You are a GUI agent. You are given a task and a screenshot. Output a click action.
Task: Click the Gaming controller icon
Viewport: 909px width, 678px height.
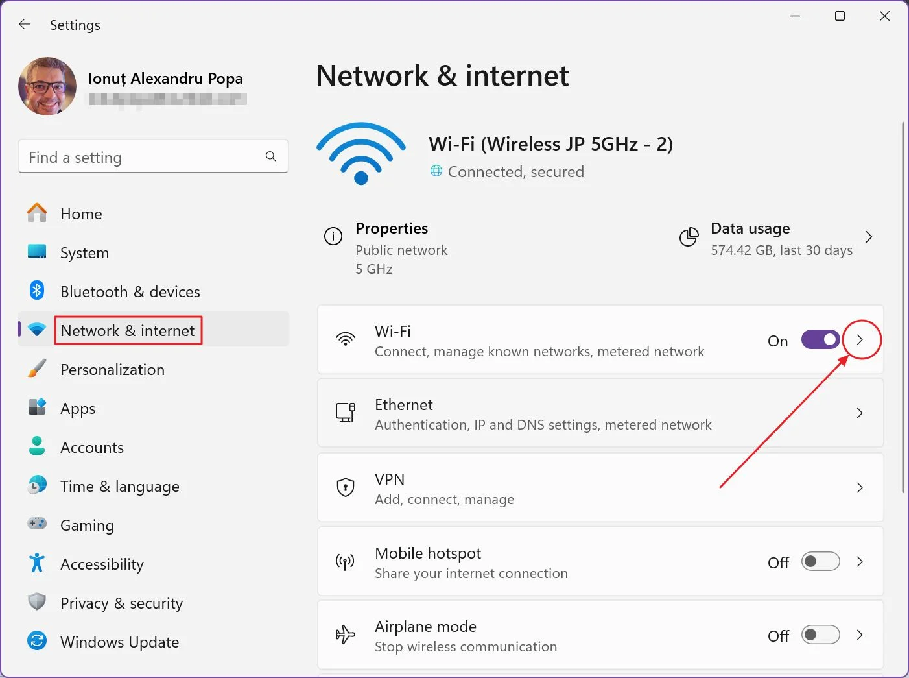(37, 523)
